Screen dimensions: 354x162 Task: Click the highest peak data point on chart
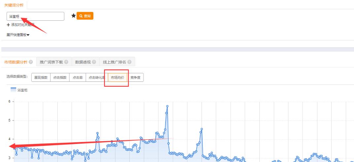(x=167, y=106)
